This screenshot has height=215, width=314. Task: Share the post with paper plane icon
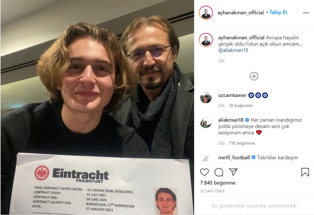tap(233, 172)
